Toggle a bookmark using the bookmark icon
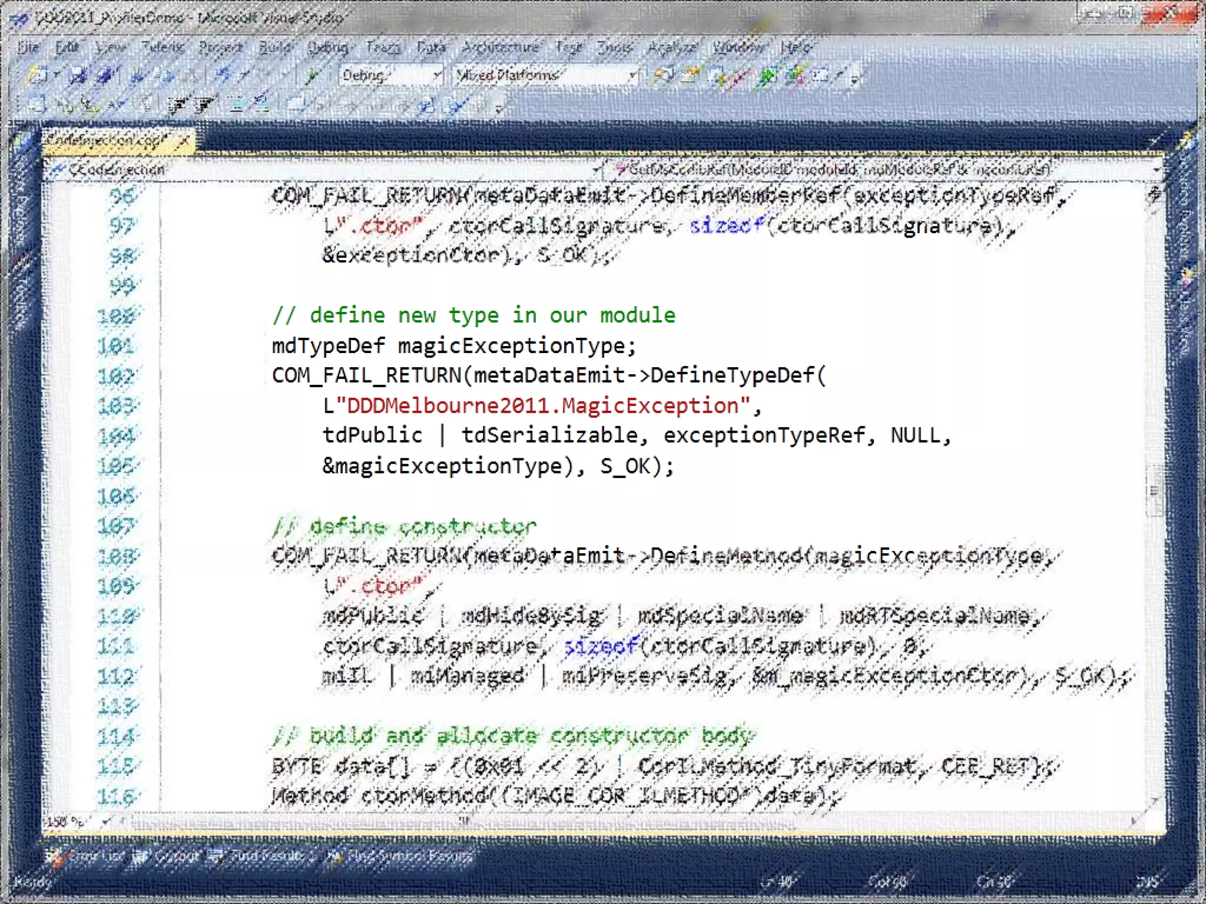This screenshot has width=1206, height=904. click(294, 105)
